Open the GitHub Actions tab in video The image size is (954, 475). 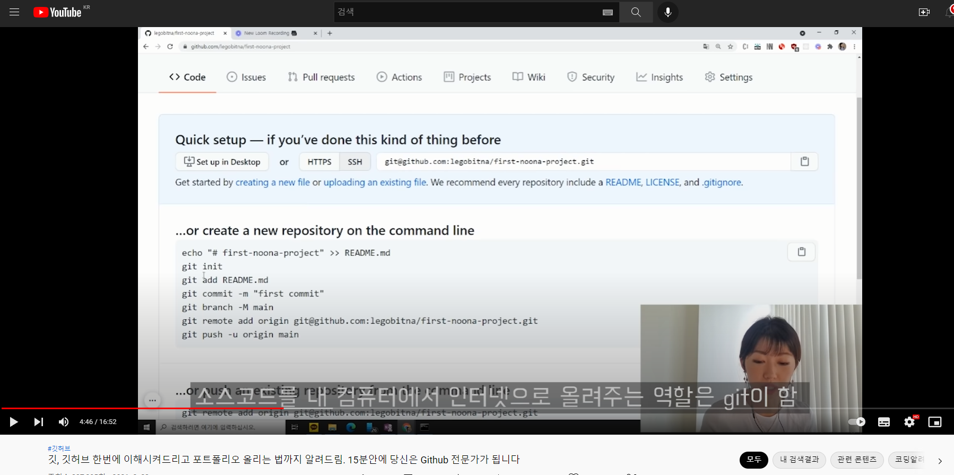click(x=399, y=77)
